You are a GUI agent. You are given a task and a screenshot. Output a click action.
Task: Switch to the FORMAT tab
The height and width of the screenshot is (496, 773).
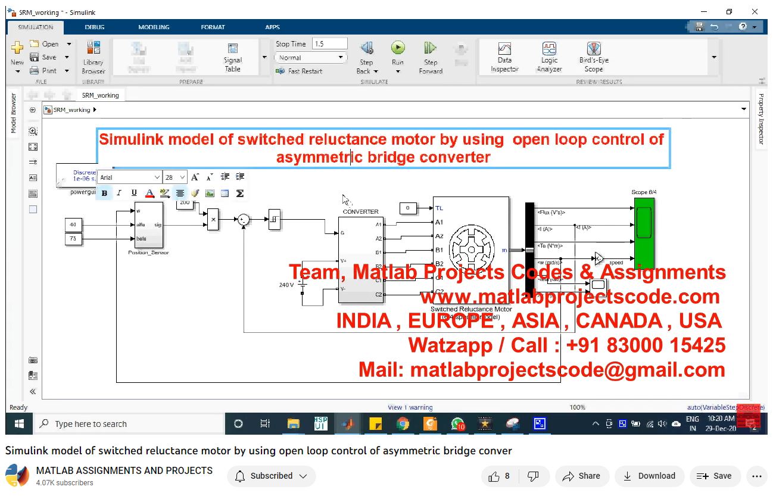tap(213, 27)
